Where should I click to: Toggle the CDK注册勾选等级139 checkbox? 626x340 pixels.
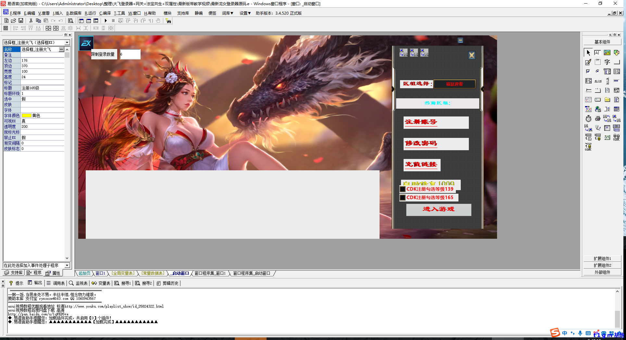[x=403, y=189]
